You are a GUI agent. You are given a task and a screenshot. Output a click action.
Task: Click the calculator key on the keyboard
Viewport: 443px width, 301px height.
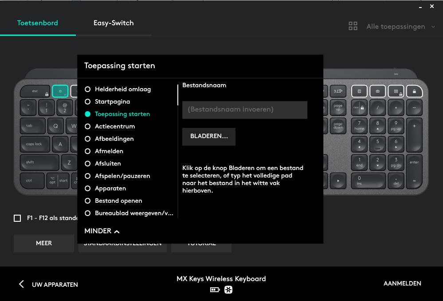click(359, 91)
